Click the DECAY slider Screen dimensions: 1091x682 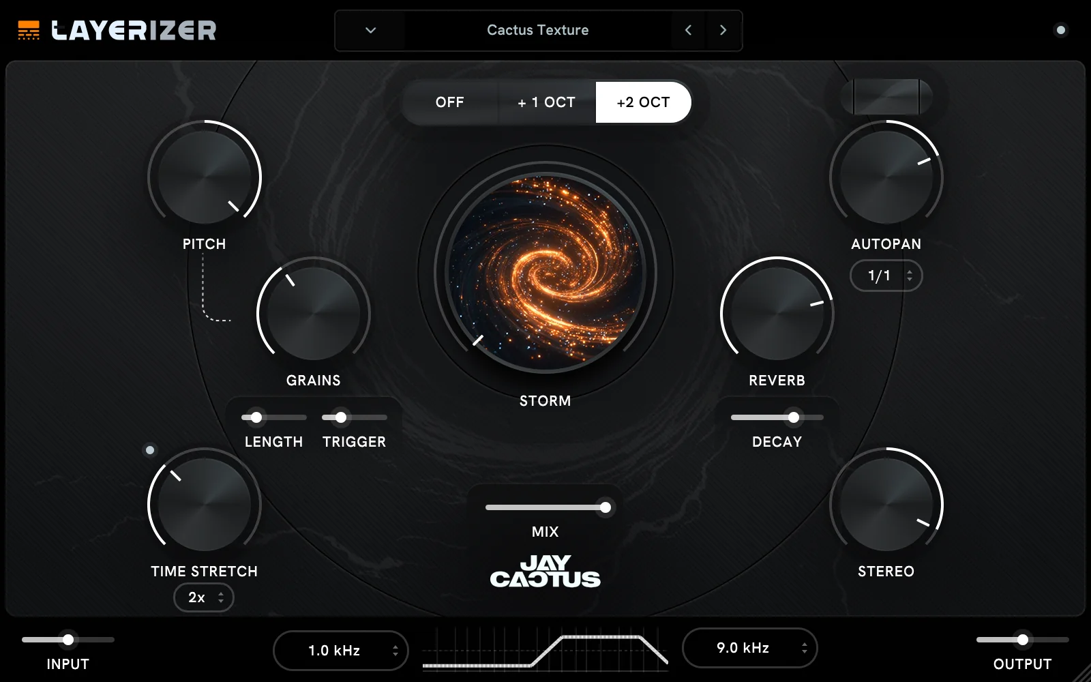(777, 417)
